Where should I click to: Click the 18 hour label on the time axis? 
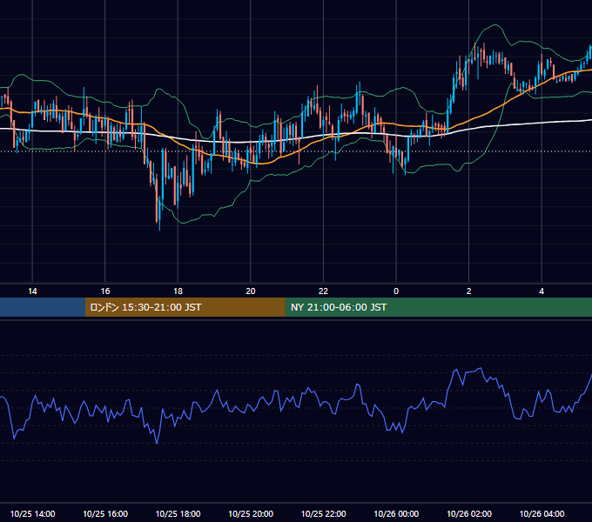178,291
